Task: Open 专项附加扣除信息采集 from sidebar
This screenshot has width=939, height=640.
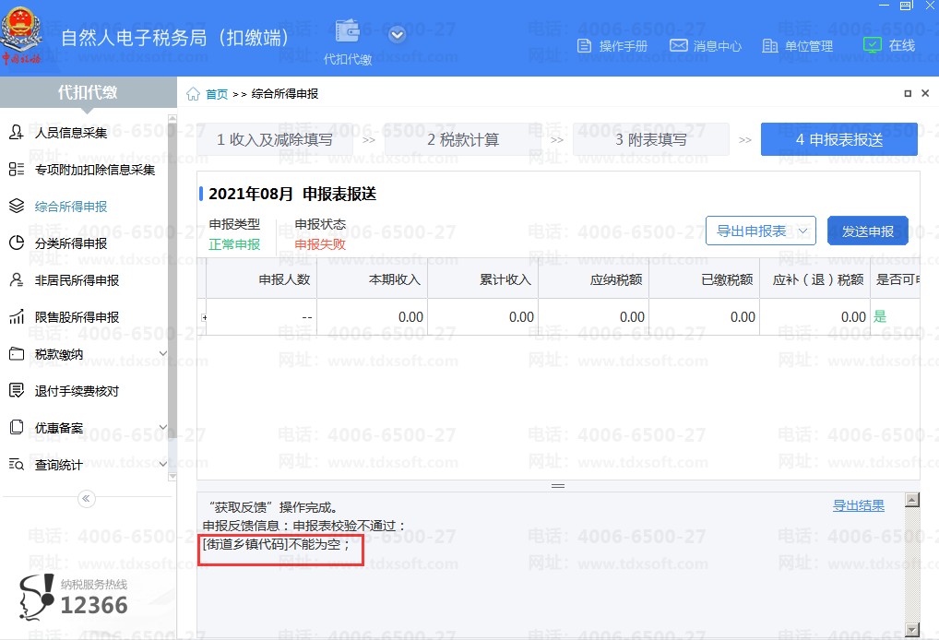Action: tap(94, 170)
